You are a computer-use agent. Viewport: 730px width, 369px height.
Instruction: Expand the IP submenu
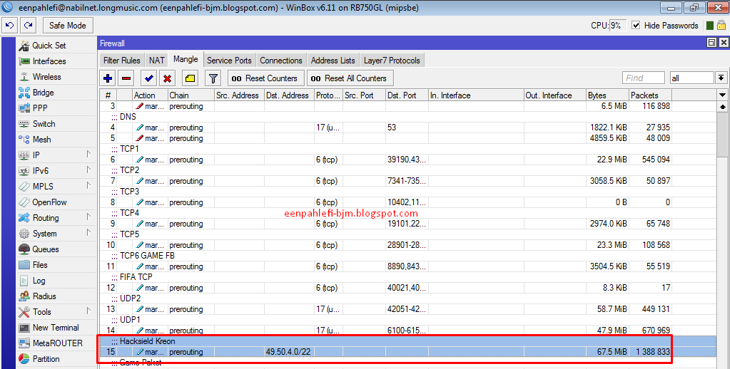click(x=56, y=155)
